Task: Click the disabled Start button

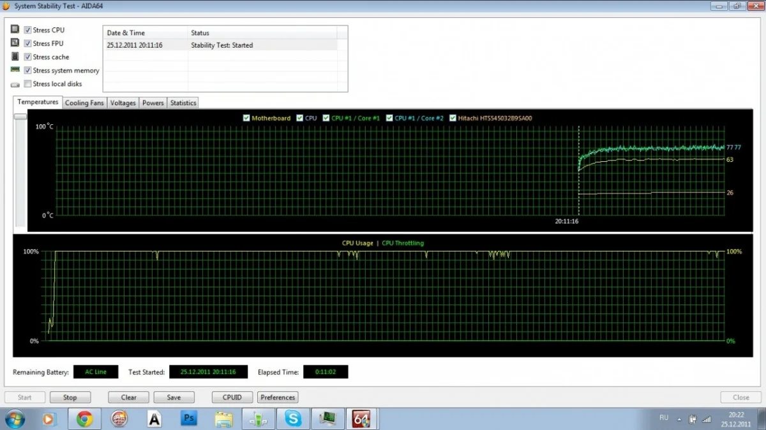Action: (25, 397)
